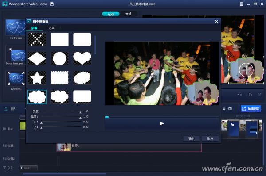Choose the plain rectangle mask shape
This screenshot has width=266, height=176.
59,39
